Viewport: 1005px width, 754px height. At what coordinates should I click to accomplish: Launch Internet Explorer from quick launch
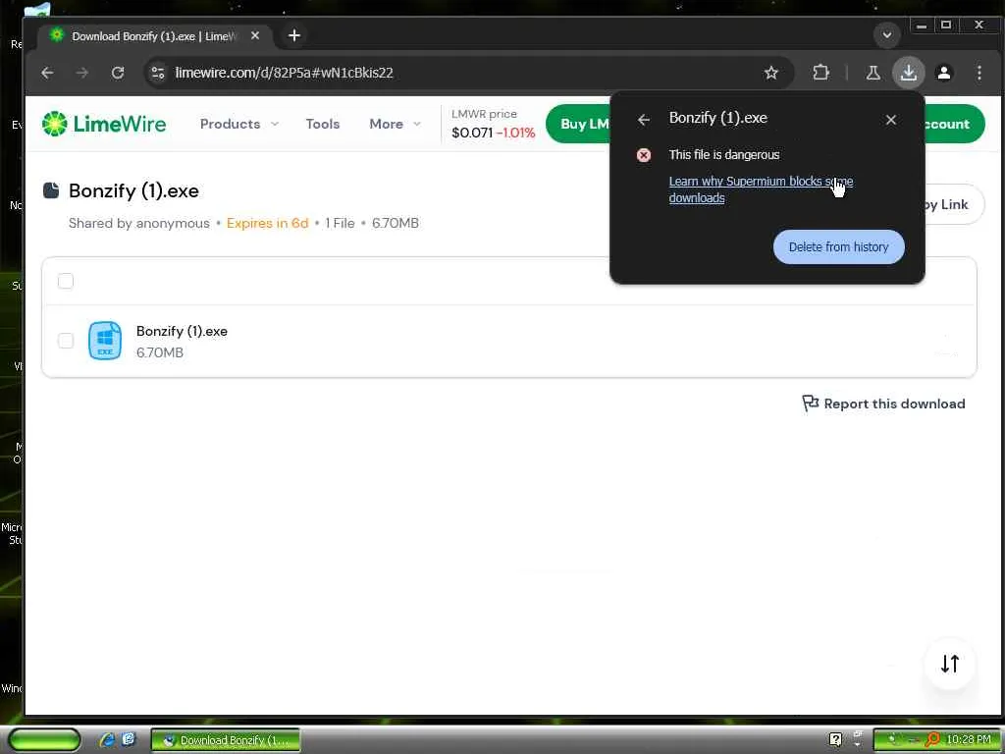[106, 740]
